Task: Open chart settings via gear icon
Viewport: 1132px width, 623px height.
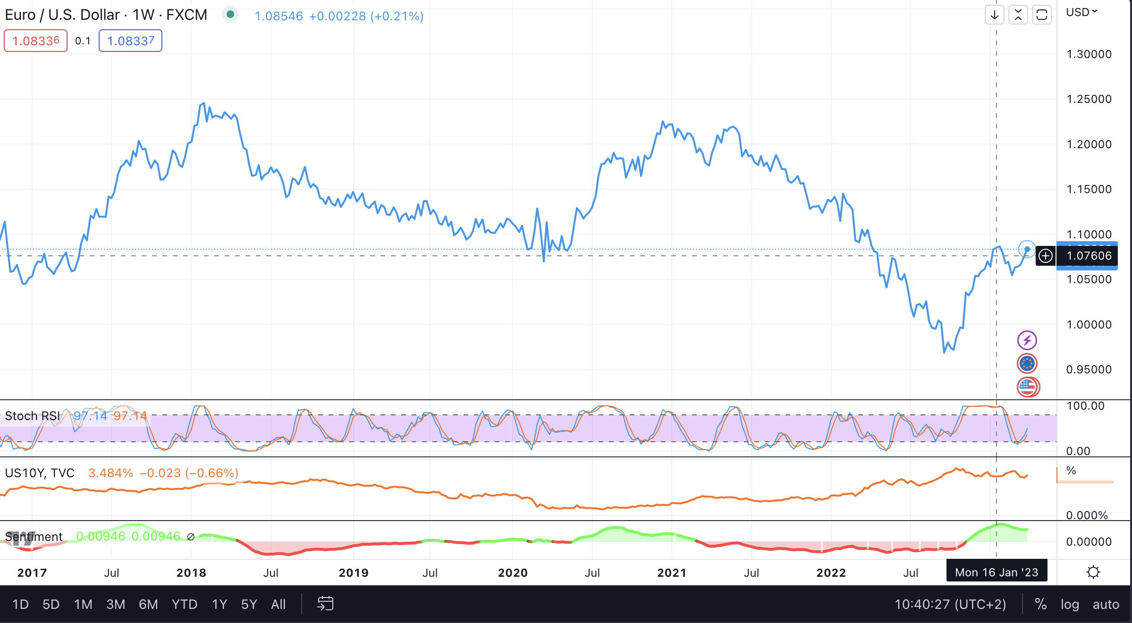Action: (1093, 572)
